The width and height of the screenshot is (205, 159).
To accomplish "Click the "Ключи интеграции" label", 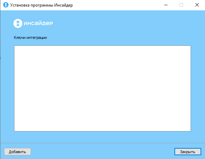I will coord(30,38).
